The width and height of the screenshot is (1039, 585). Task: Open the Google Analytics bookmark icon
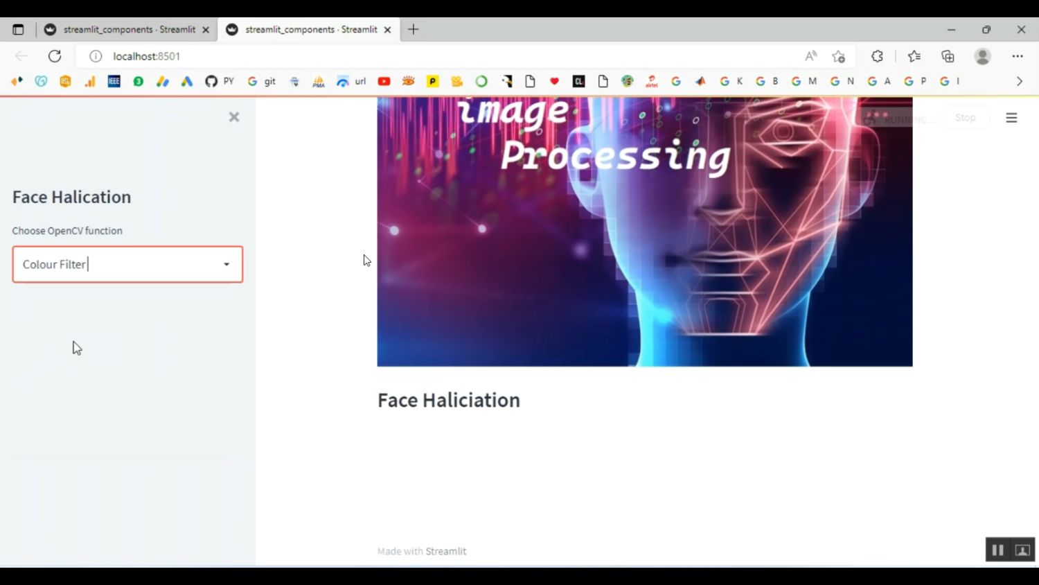coord(90,81)
